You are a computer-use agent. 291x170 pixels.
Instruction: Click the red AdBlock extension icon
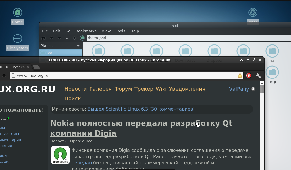(x=249, y=75)
